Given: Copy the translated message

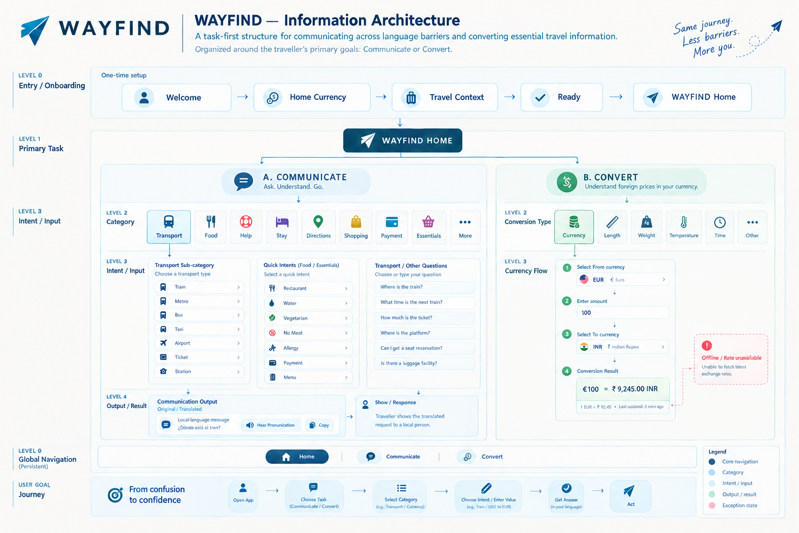Looking at the screenshot, I should tap(319, 425).
